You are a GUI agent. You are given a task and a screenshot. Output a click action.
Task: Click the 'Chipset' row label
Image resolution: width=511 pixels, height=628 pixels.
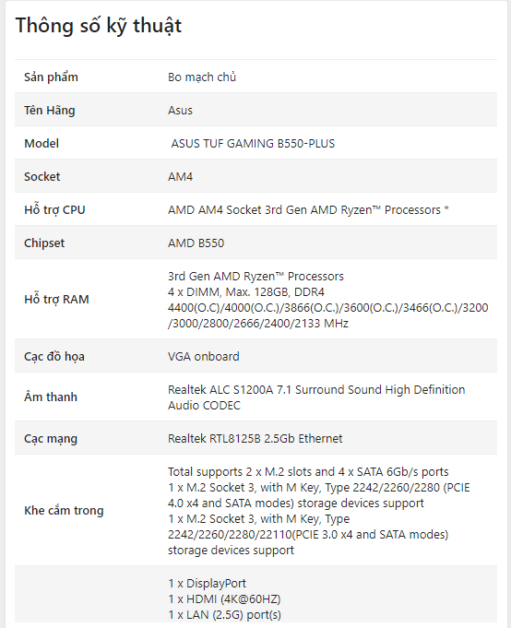[x=44, y=243]
